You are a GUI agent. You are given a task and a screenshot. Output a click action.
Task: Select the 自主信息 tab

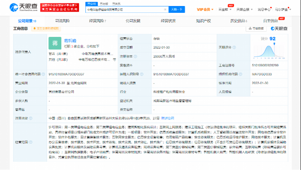pyautogui.click(x=271, y=21)
